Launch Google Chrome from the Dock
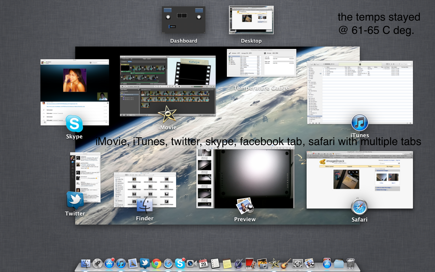This screenshot has height=272, width=435. pyautogui.click(x=156, y=264)
